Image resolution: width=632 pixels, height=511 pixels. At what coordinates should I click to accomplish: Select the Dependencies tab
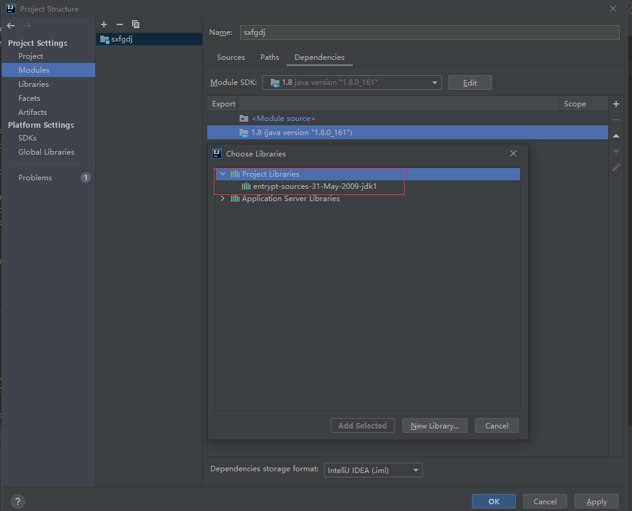[320, 57]
